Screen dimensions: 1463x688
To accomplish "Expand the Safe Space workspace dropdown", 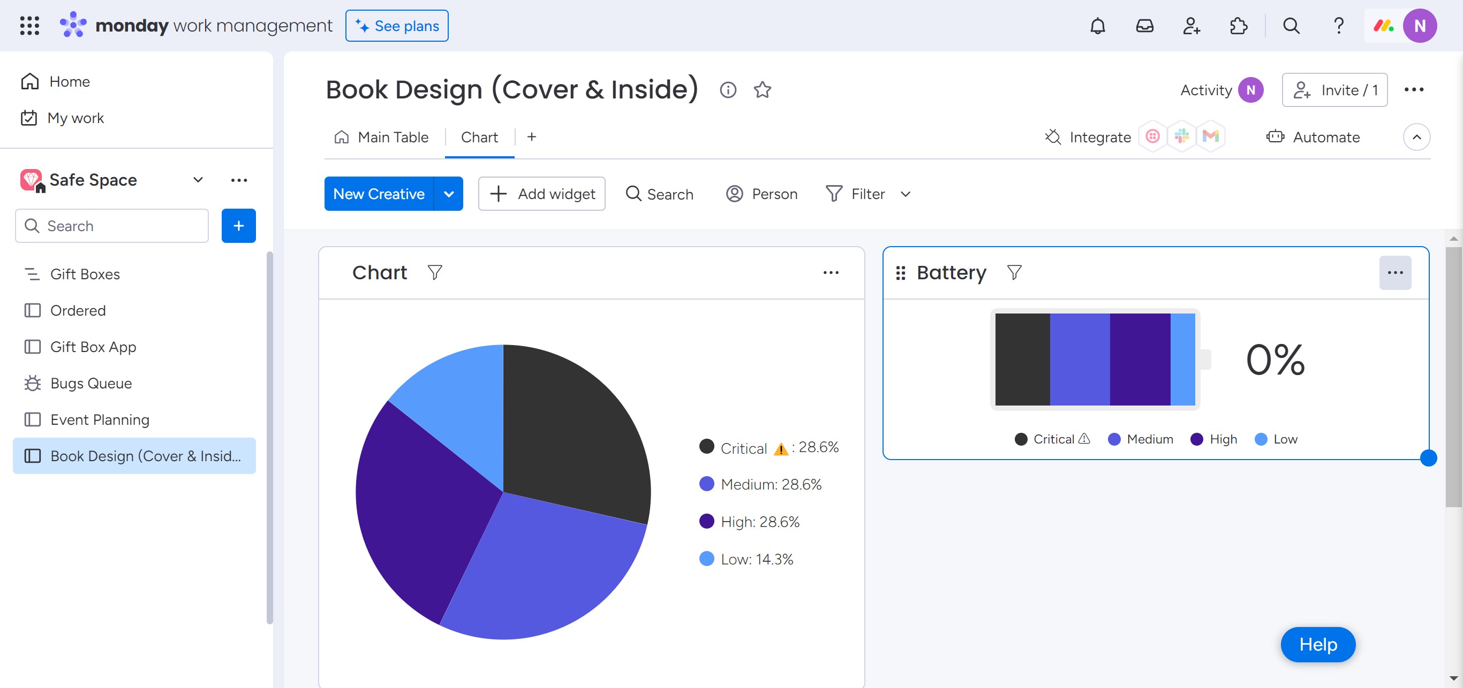I will tap(198, 180).
